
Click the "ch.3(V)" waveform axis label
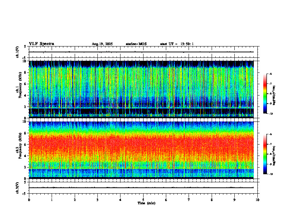click(x=18, y=188)
